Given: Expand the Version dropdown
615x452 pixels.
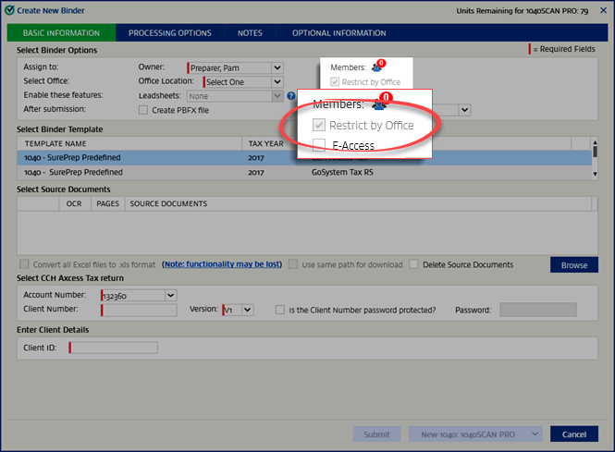Looking at the screenshot, I should pyautogui.click(x=247, y=311).
